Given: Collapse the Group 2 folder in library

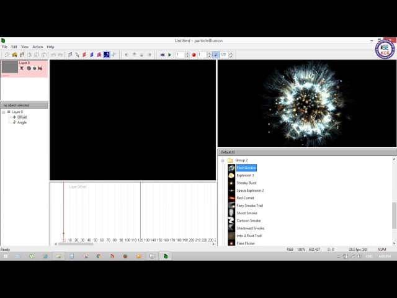Looking at the screenshot, I should pos(223,160).
